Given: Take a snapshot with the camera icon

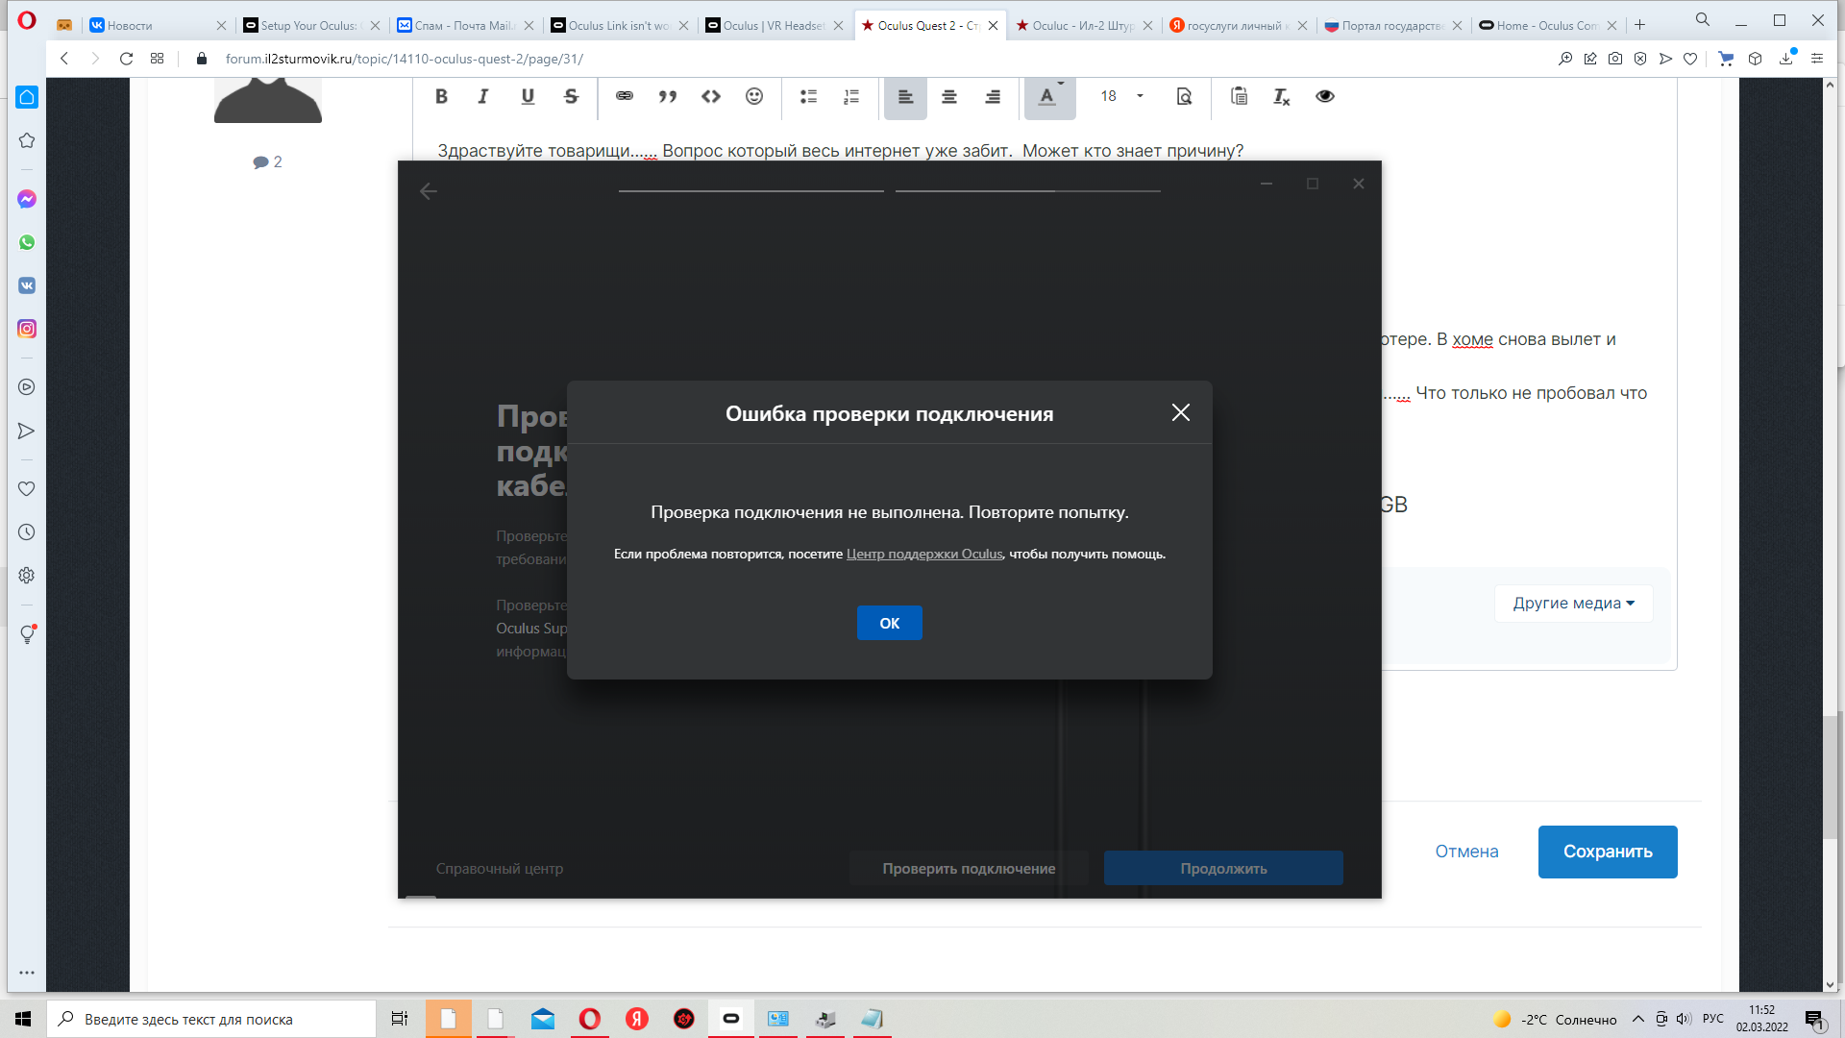Looking at the screenshot, I should coord(1615,59).
